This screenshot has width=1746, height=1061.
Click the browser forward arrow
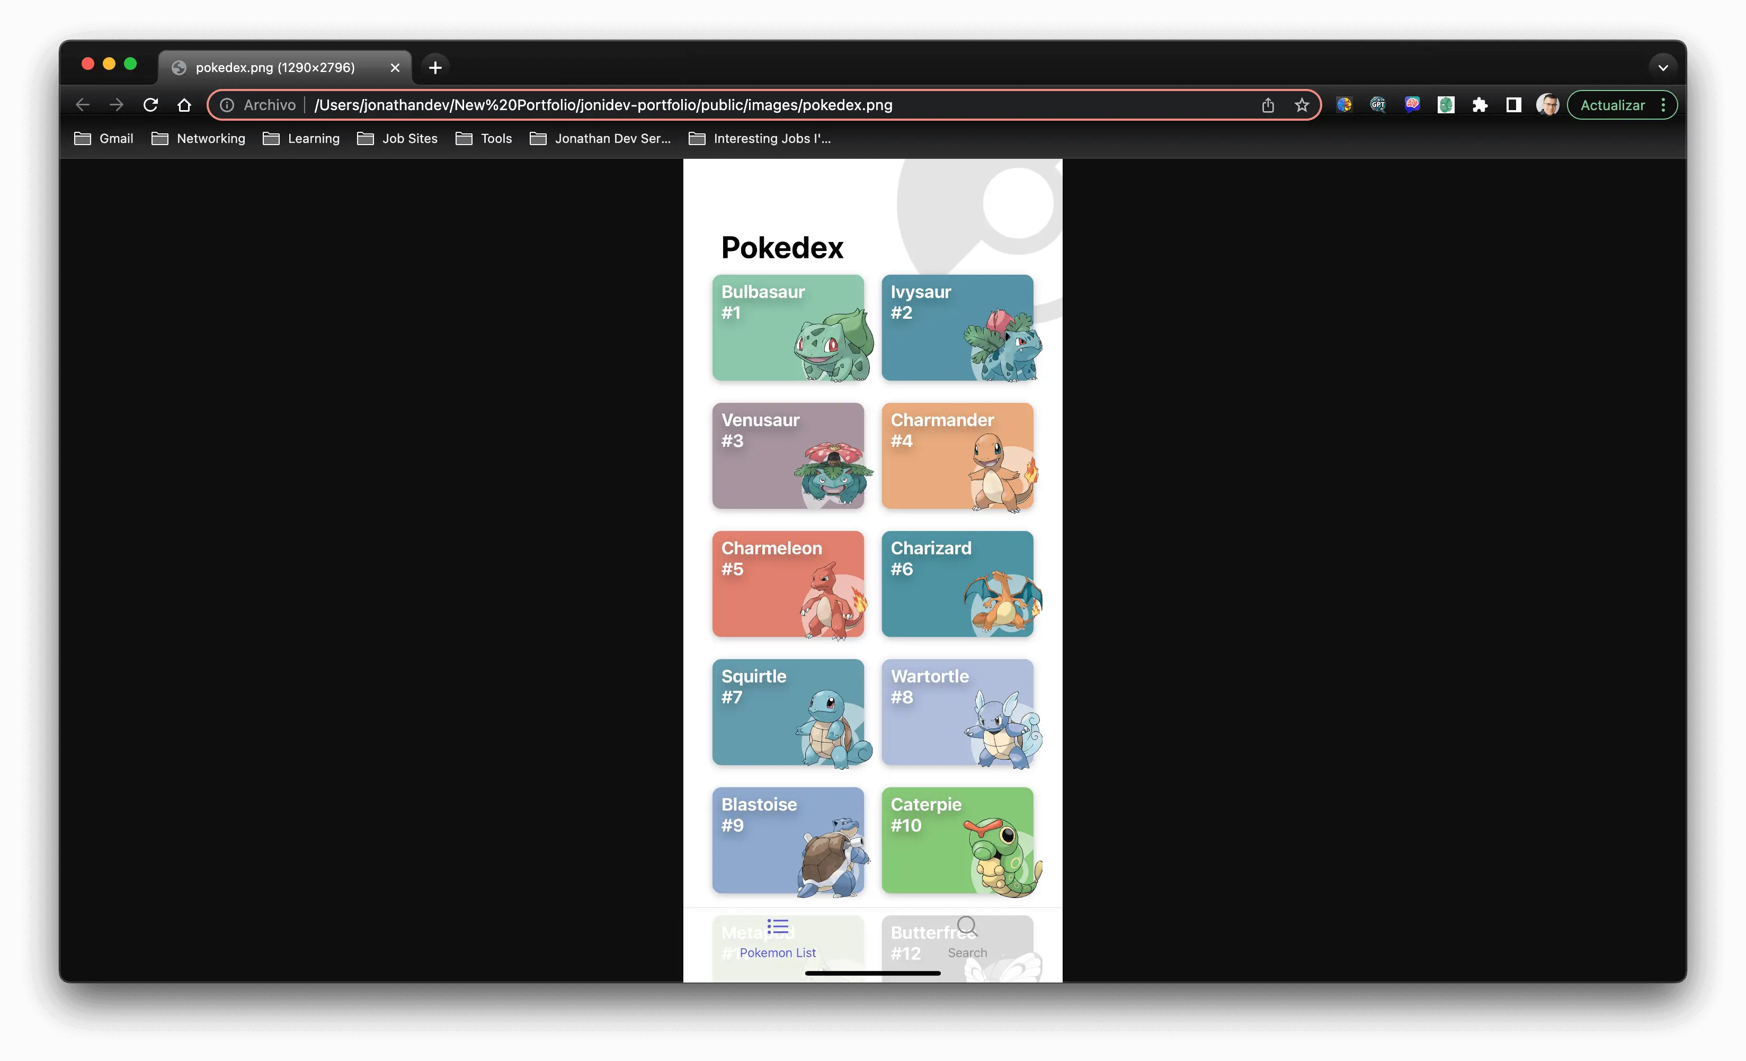pyautogui.click(x=116, y=105)
